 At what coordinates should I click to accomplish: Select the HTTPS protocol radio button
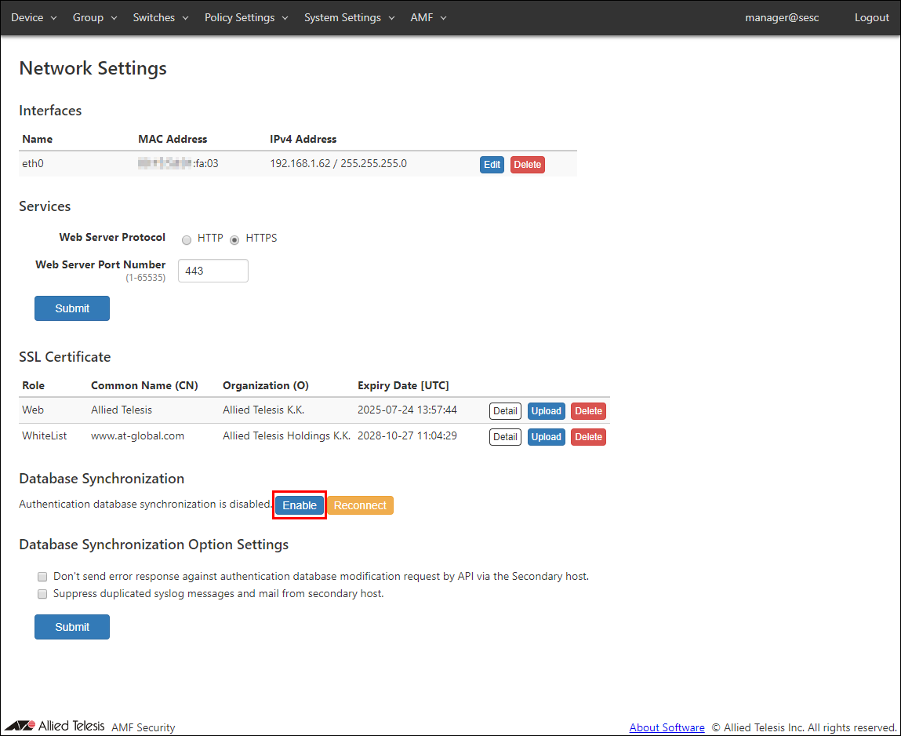click(234, 239)
